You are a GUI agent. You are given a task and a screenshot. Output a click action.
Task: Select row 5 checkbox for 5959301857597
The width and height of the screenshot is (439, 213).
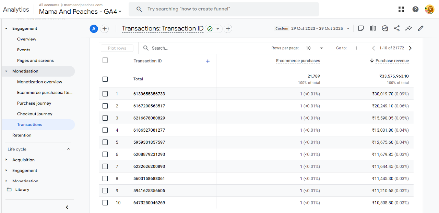click(x=105, y=142)
